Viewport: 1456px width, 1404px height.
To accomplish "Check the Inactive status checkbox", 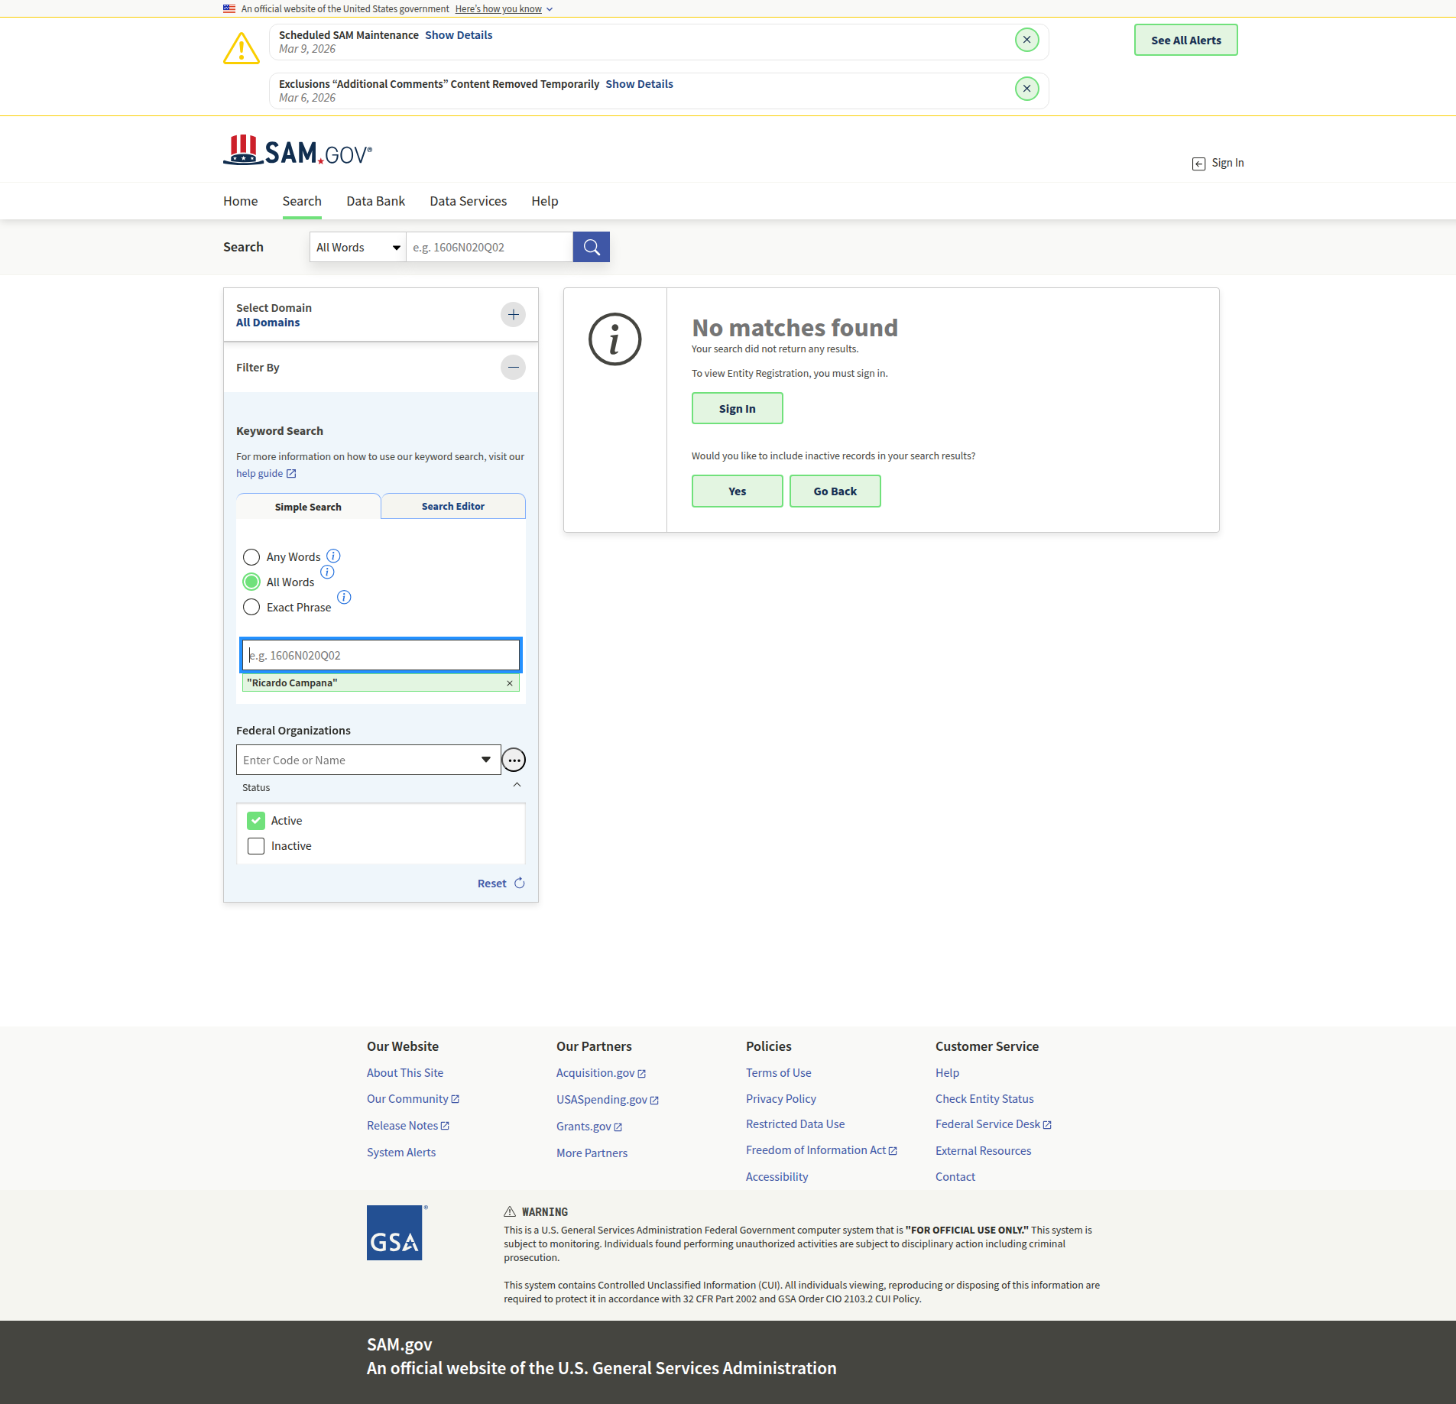I will (x=256, y=846).
